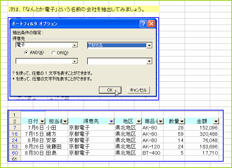232x168 pixels.
Task: Click the amount cell 76,048
Action: [202, 140]
